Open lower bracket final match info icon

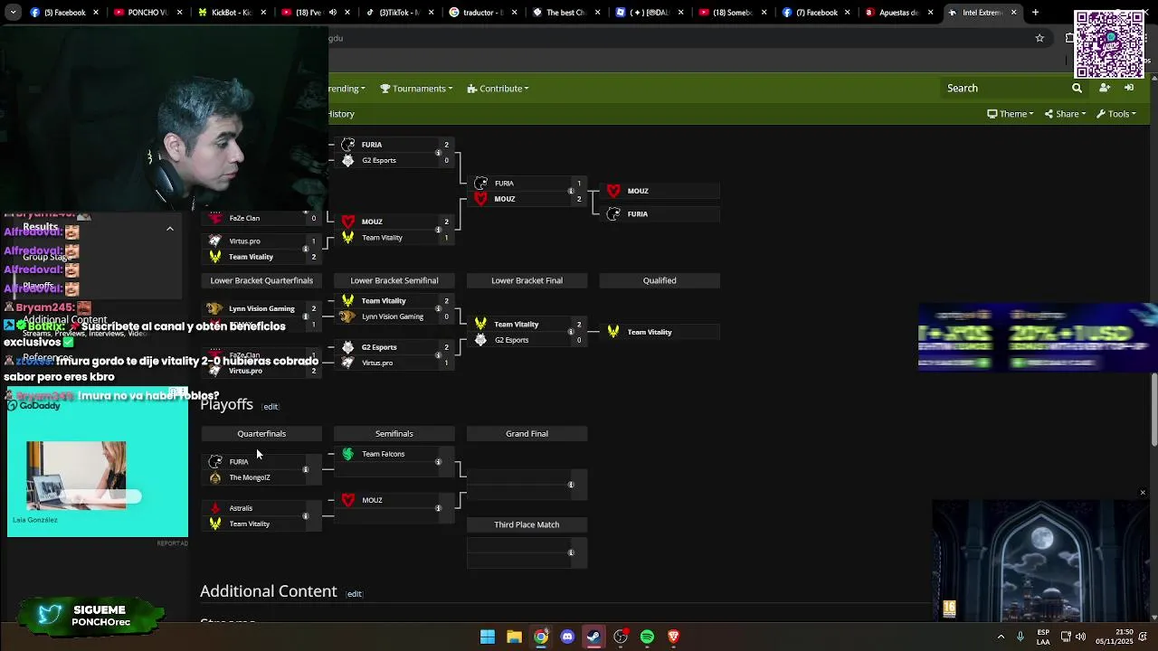tap(571, 332)
